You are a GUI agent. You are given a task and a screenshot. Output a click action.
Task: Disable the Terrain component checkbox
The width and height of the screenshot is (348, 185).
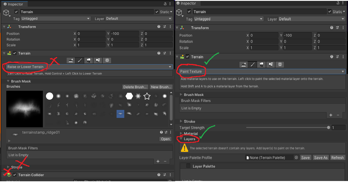click(14, 53)
